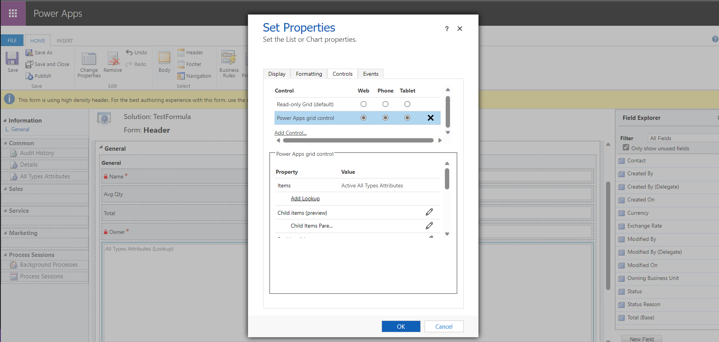Collapse the Information section
Viewport: 719px width, 342px height.
click(x=5, y=121)
